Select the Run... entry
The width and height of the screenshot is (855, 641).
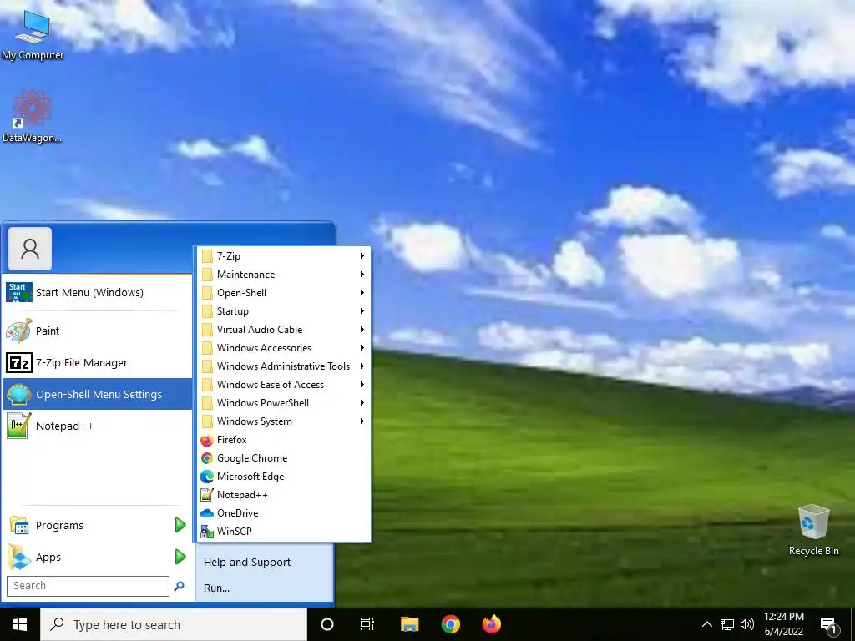tap(216, 588)
